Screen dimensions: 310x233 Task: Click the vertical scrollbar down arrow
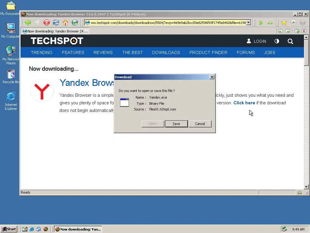point(306,187)
